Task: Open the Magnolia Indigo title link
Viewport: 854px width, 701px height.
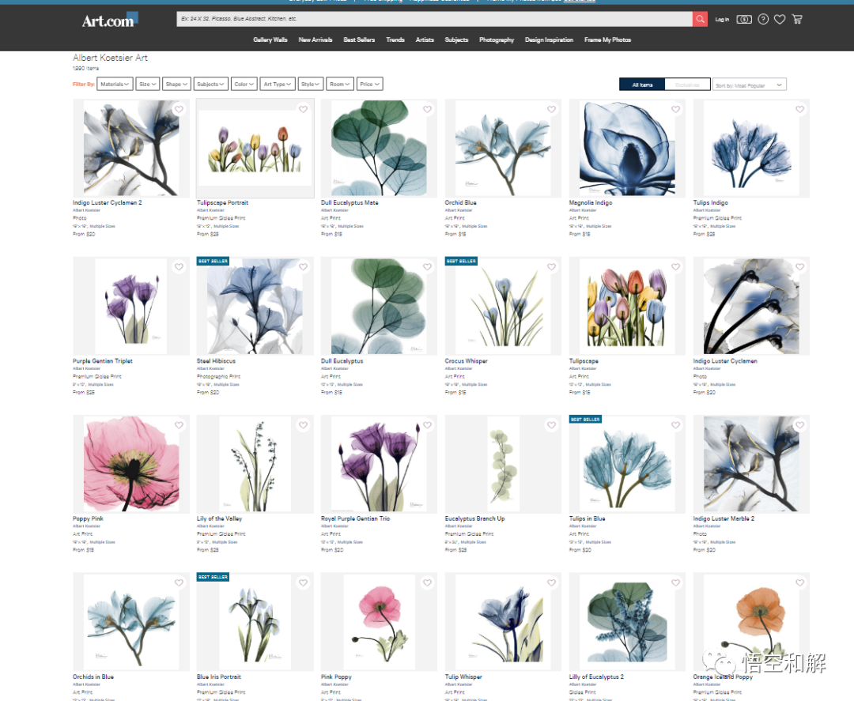Action: click(591, 202)
